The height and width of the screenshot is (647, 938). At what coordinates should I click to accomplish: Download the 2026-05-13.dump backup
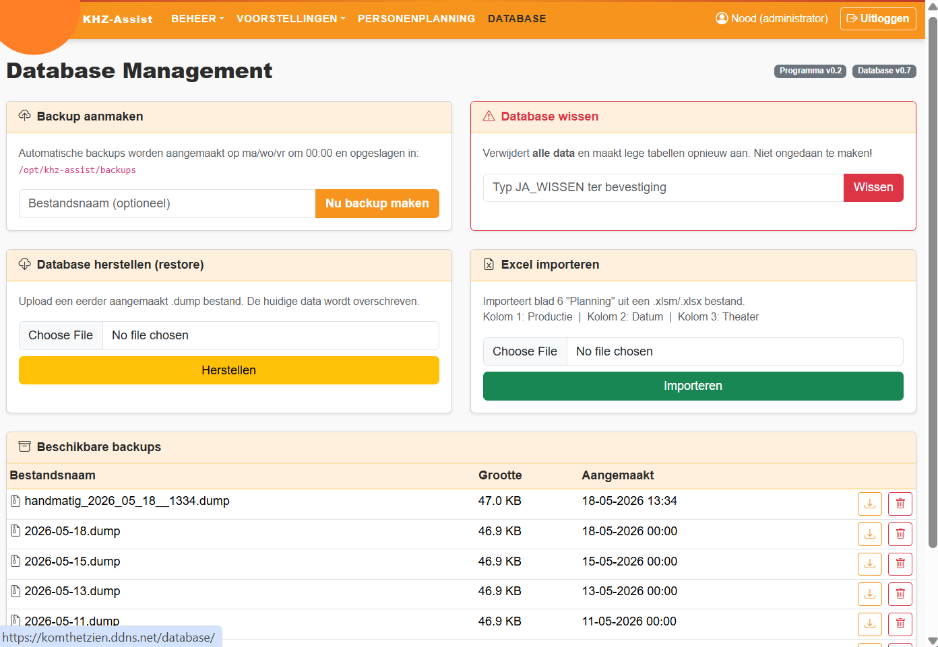(869, 594)
